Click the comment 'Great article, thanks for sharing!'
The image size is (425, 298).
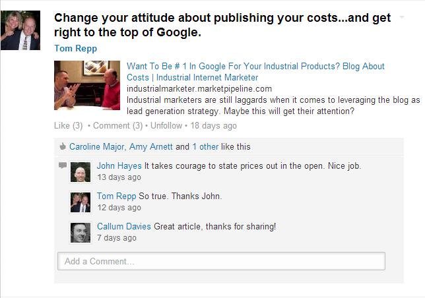[215, 226]
